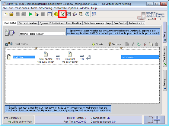Image resolution: width=169 pixels, height=126 pixels.
Task: Open the Options menu
Action: [x=73, y=8]
